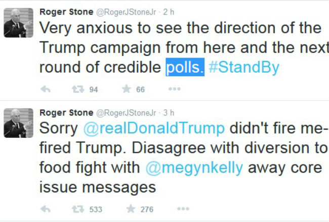The height and width of the screenshot is (222, 329).
Task: Click the second tweet's profile photo
Action: click(18, 123)
